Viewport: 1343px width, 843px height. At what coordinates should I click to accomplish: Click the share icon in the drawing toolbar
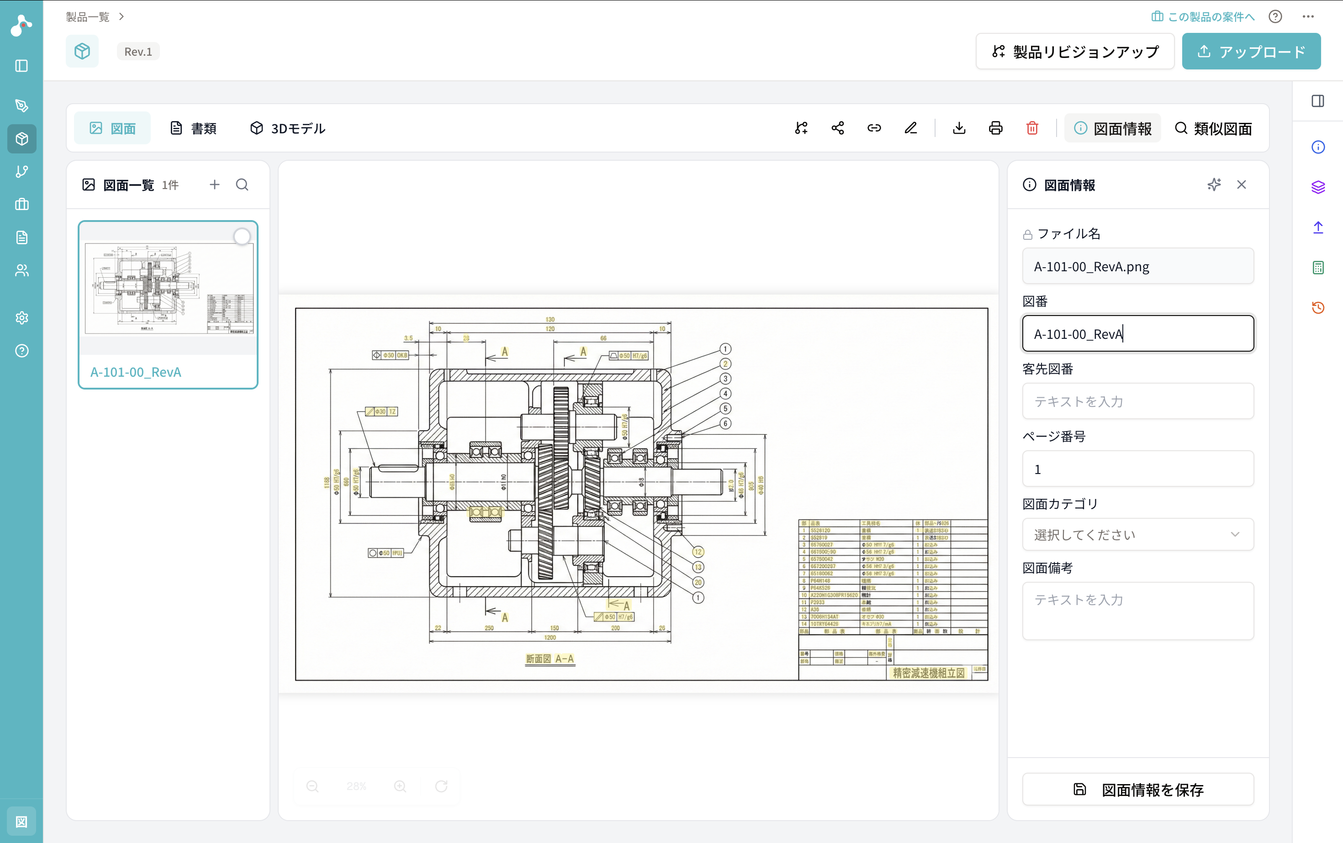[x=837, y=128]
